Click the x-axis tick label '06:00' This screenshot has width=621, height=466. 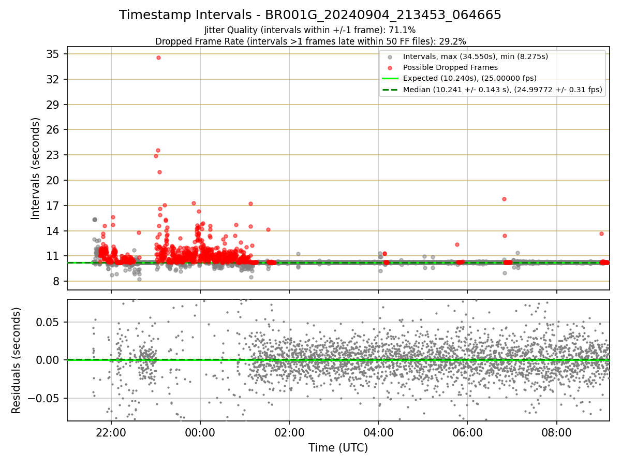click(x=467, y=433)
